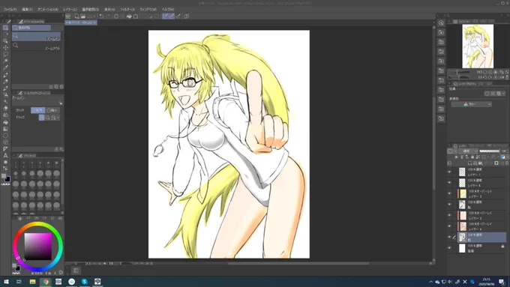Close the canvas document tab

(x=94, y=22)
